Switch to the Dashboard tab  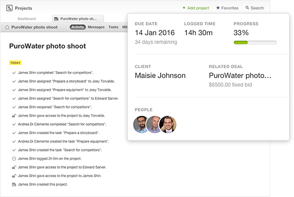(27, 19)
